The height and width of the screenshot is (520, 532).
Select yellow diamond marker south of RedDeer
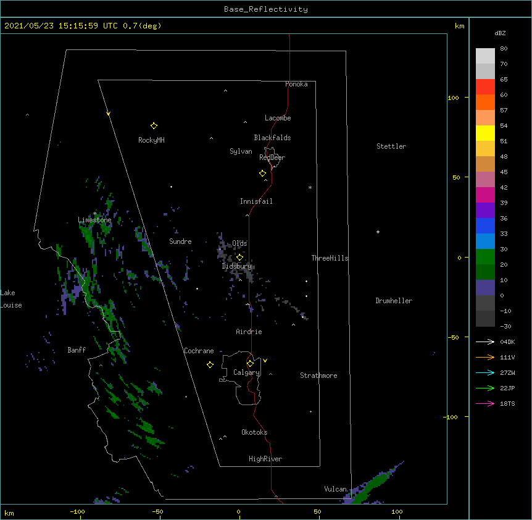pyautogui.click(x=263, y=174)
